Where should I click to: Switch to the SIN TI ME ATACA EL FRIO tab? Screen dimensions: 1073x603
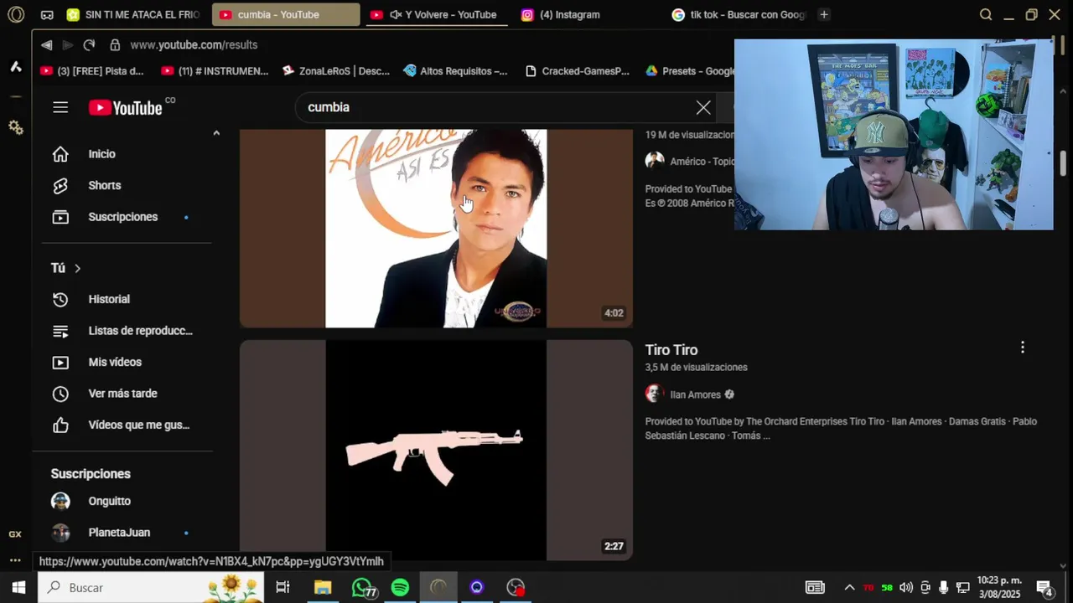pyautogui.click(x=132, y=15)
